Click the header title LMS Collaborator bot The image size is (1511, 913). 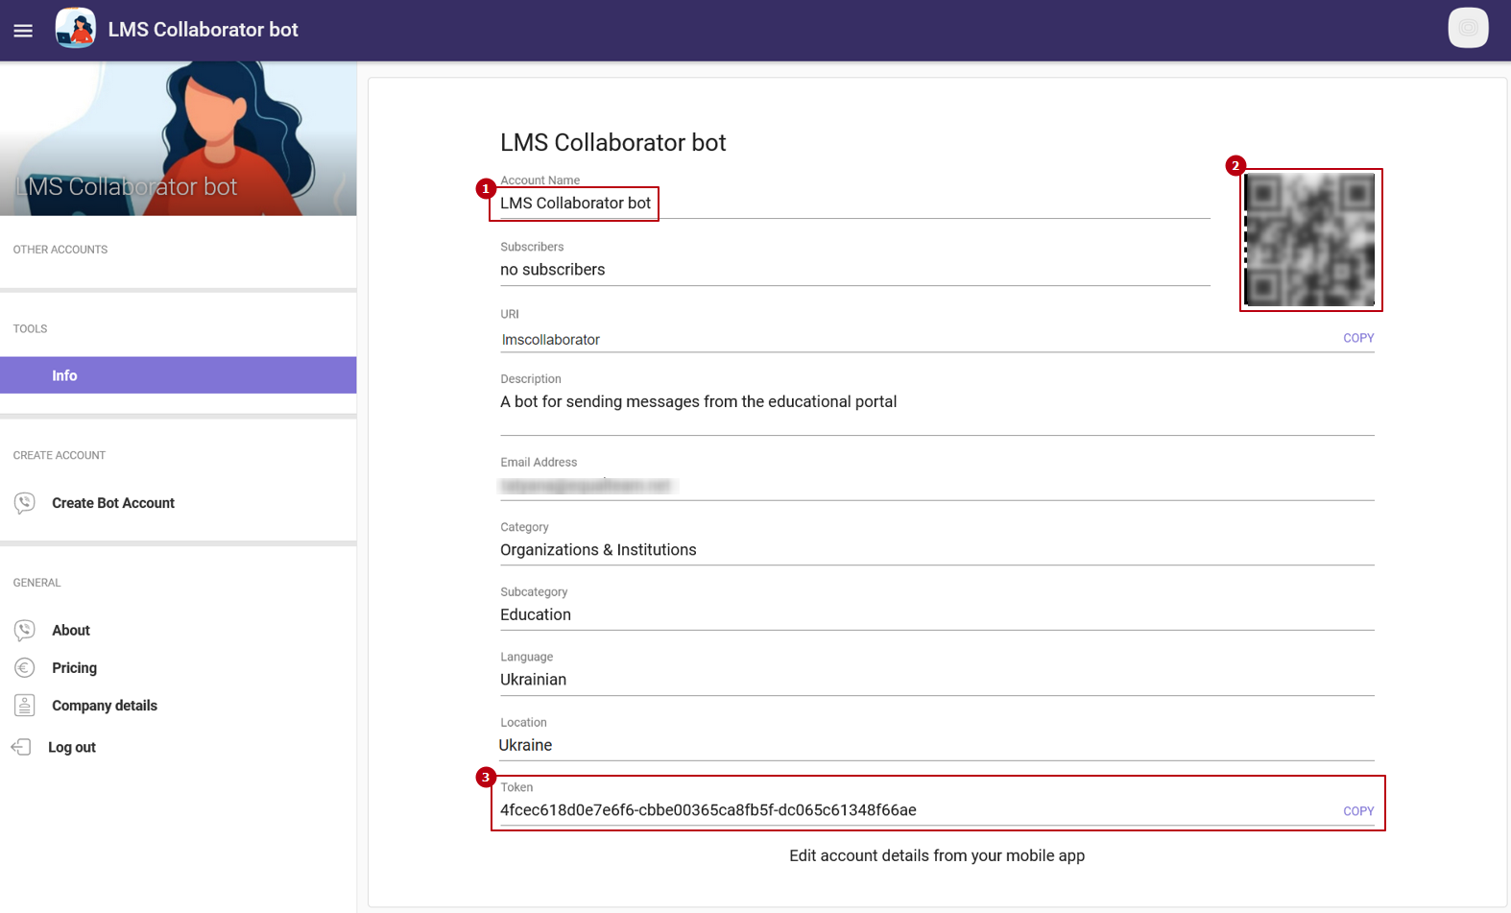tap(204, 30)
